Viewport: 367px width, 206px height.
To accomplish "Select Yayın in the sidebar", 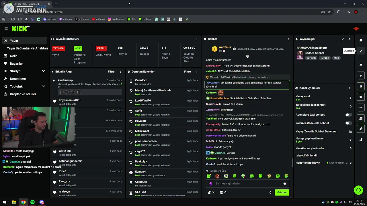I will coord(24,41).
